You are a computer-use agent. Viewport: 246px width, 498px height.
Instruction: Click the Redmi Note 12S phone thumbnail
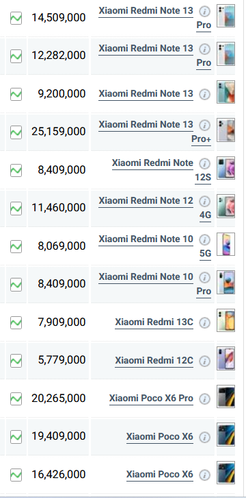pos(225,168)
